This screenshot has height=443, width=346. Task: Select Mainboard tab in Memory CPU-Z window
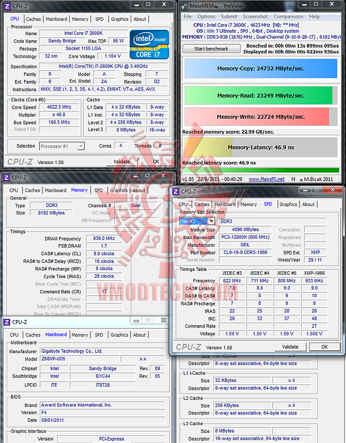click(x=56, y=190)
